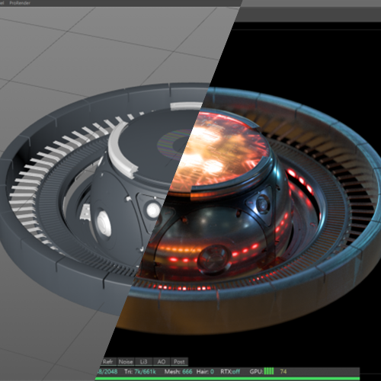Viewport: 381px width, 381px height.
Task: Click the white lens on the gray viewport model
Action: [x=153, y=210]
